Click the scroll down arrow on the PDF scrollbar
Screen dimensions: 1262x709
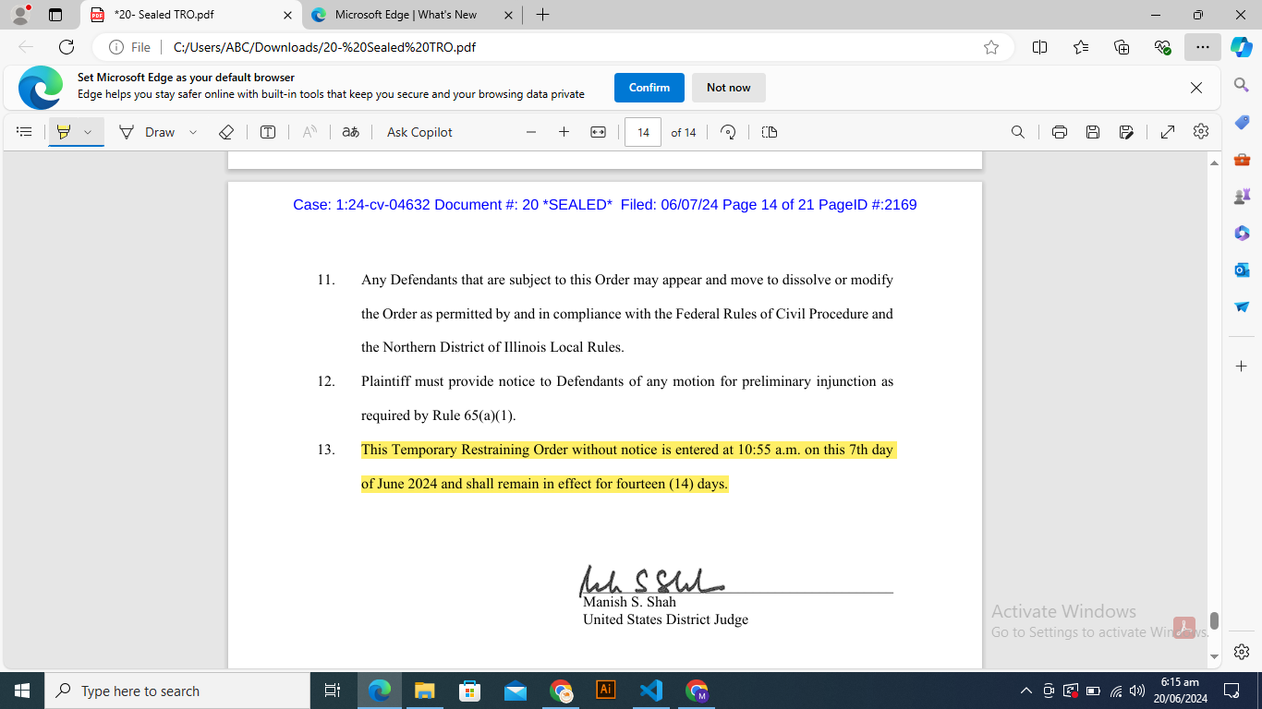pyautogui.click(x=1214, y=657)
